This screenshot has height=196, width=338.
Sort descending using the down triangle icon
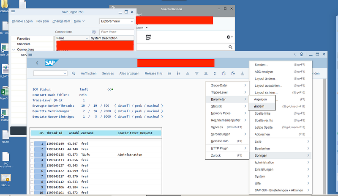point(196,74)
